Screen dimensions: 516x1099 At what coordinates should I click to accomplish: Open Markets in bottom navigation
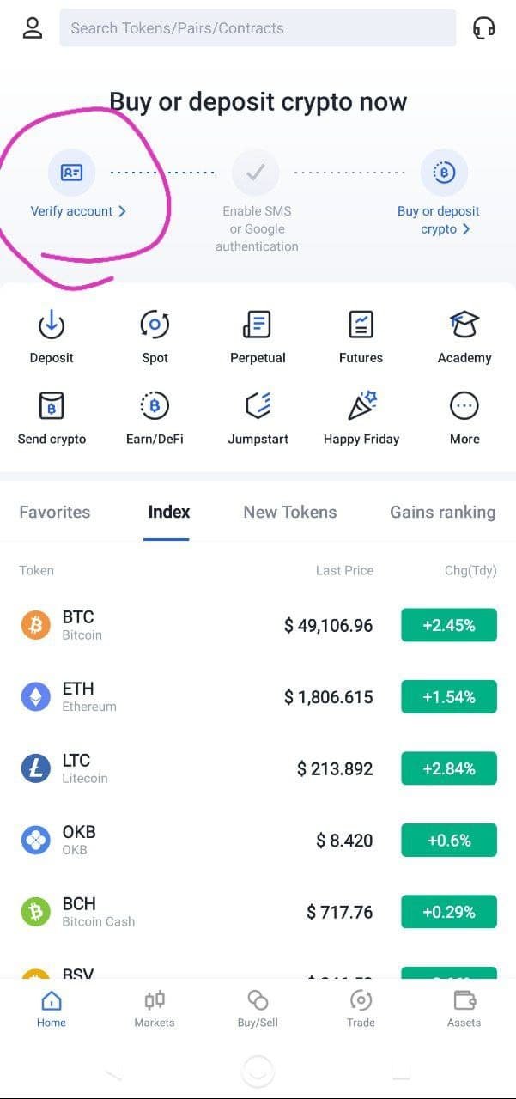pyautogui.click(x=155, y=1008)
